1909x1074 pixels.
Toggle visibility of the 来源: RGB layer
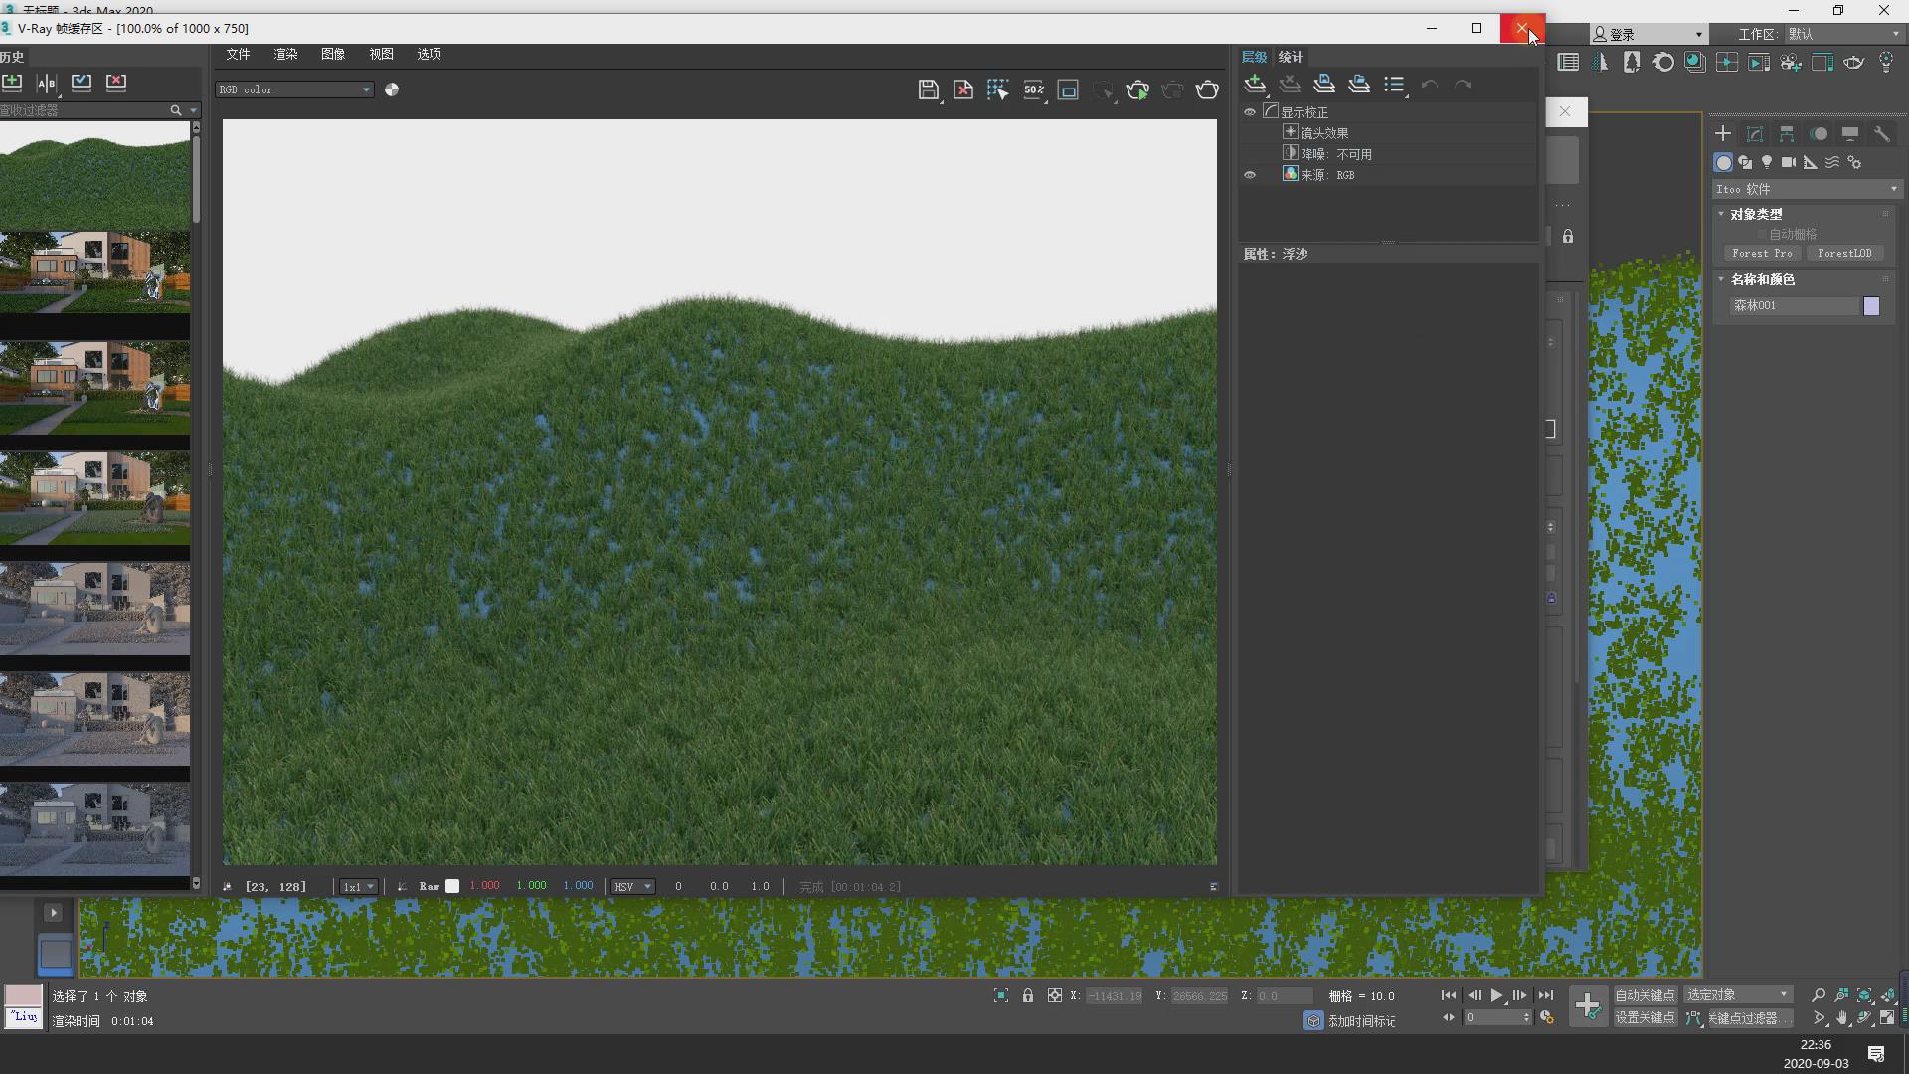click(x=1250, y=175)
